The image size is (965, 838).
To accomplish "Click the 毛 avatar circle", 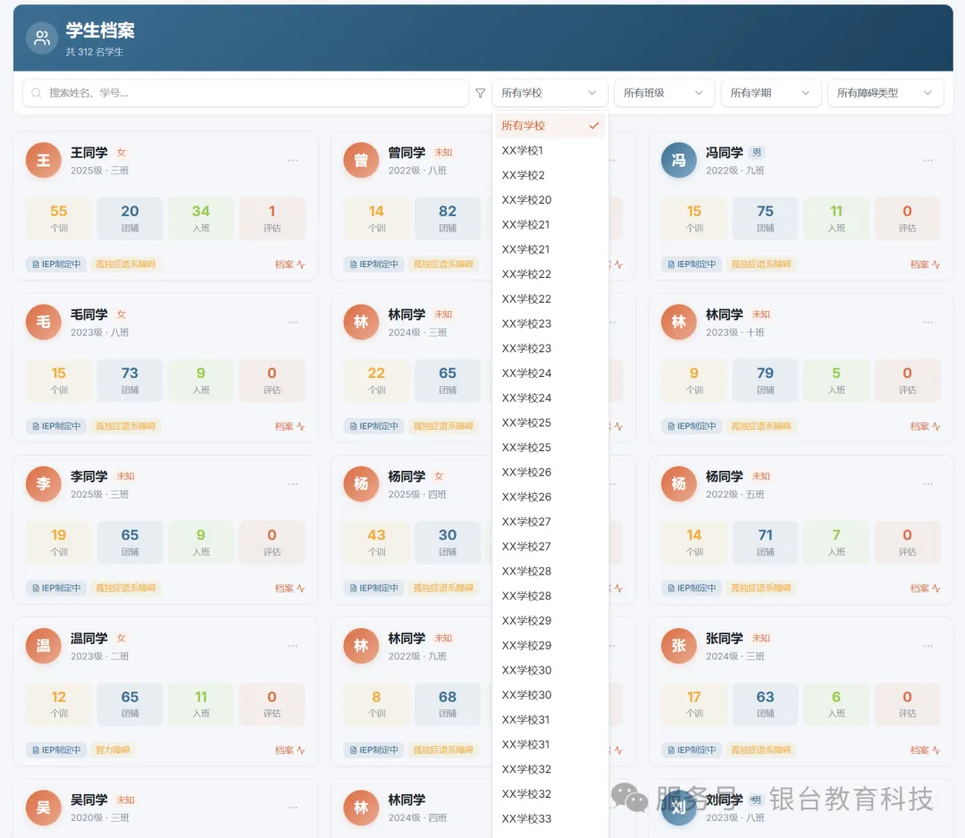I will tap(43, 323).
